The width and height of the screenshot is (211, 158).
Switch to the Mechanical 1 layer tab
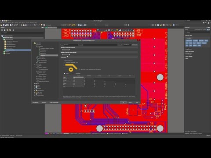tap(66, 133)
